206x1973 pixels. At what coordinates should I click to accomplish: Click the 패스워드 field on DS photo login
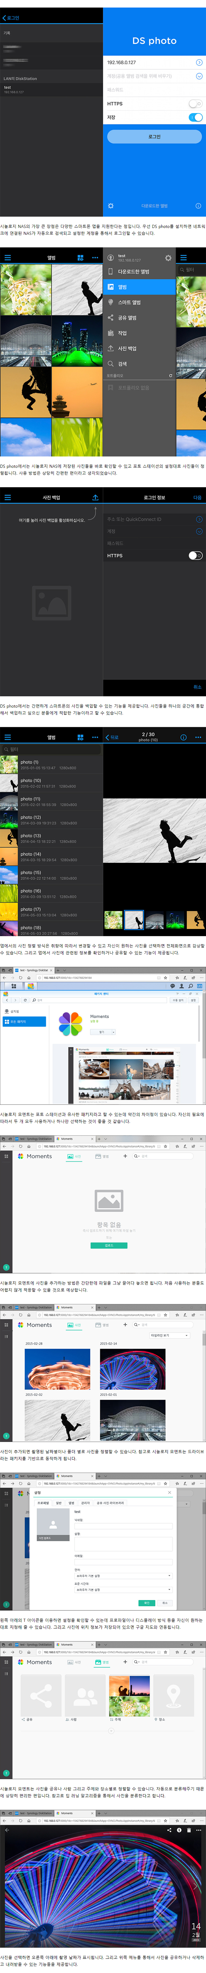click(x=149, y=89)
